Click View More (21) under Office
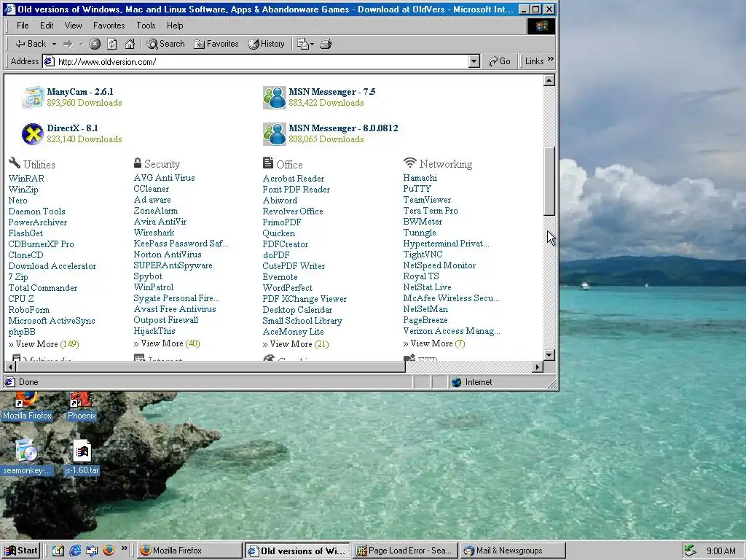The height and width of the screenshot is (560, 746). pos(296,344)
